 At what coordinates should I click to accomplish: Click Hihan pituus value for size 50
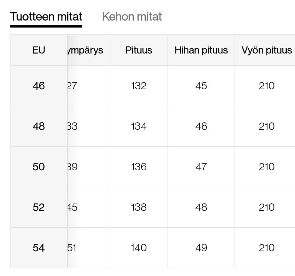pyautogui.click(x=201, y=167)
